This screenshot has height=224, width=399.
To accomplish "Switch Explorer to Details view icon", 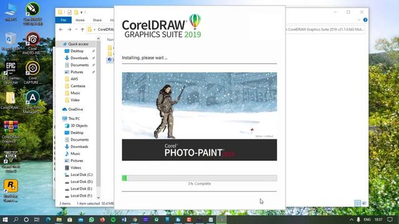I will pyautogui.click(x=357, y=203).
